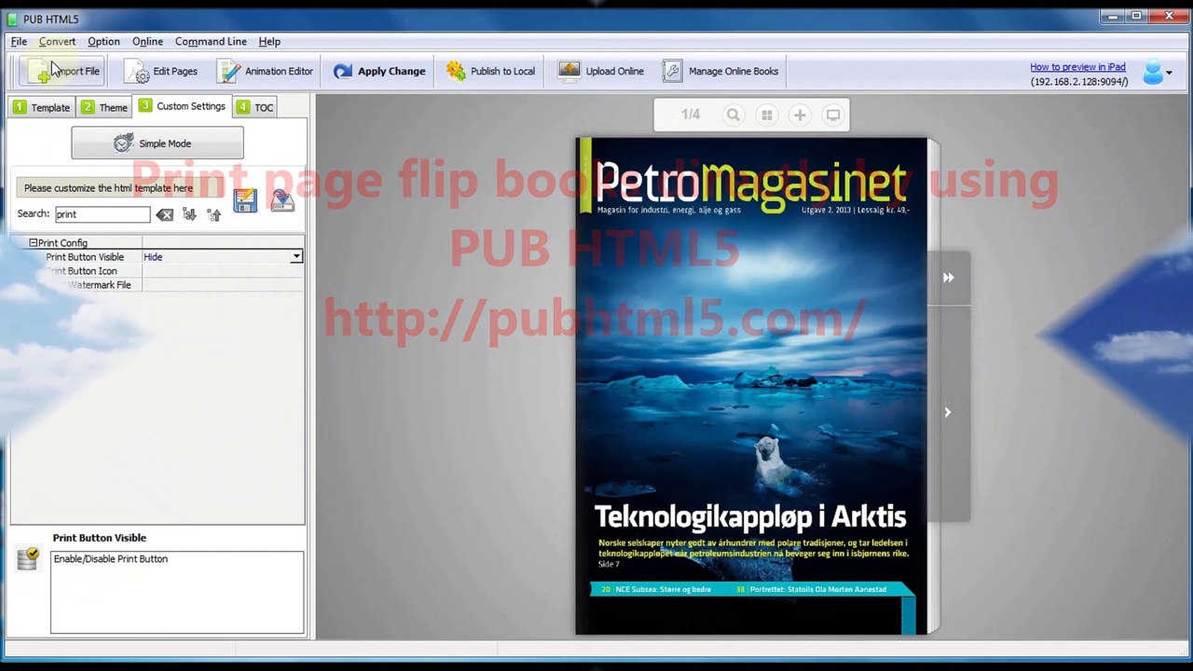Click the plus zoom icon in preview bar
The width and height of the screenshot is (1193, 671).
pos(800,115)
